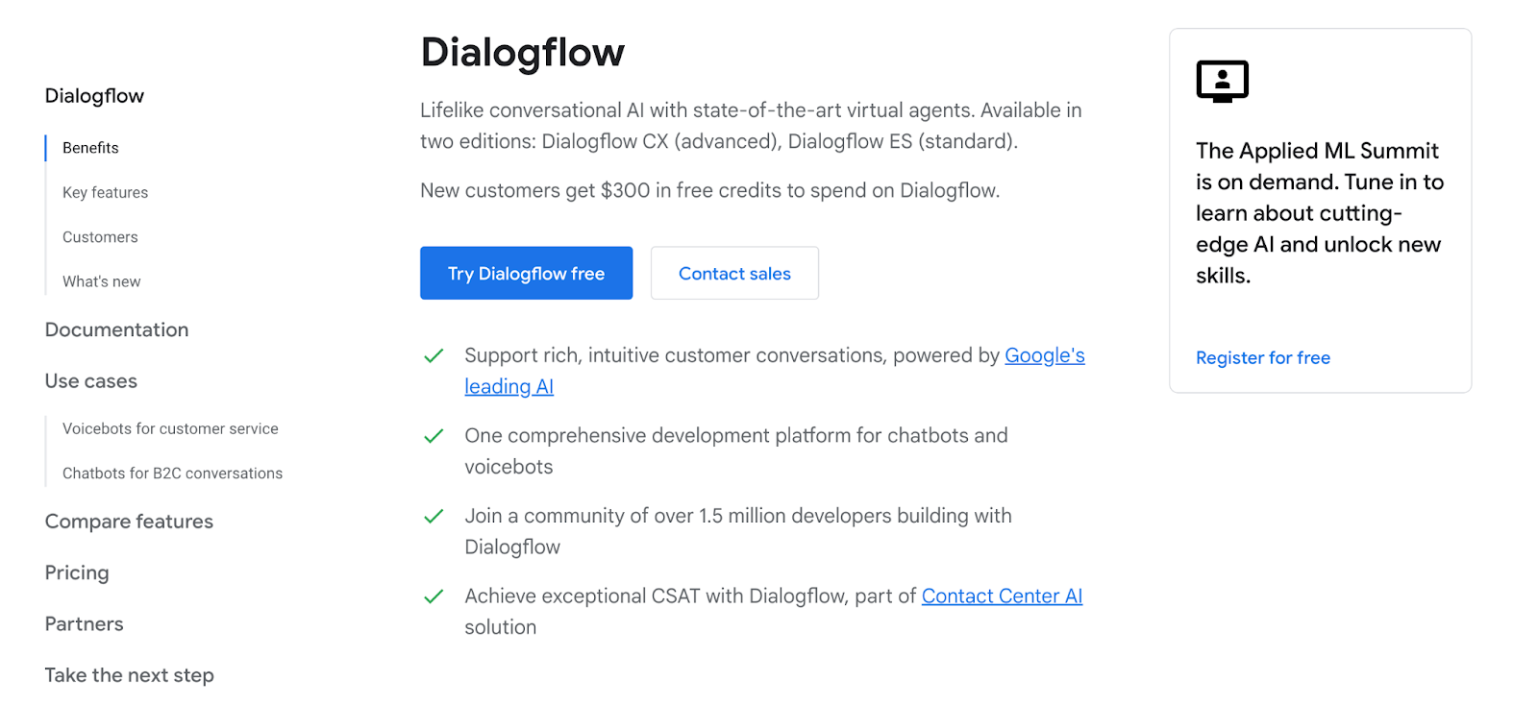Click the Try Dialogflow free button
Image resolution: width=1538 pixels, height=705 pixels.
[x=526, y=273]
